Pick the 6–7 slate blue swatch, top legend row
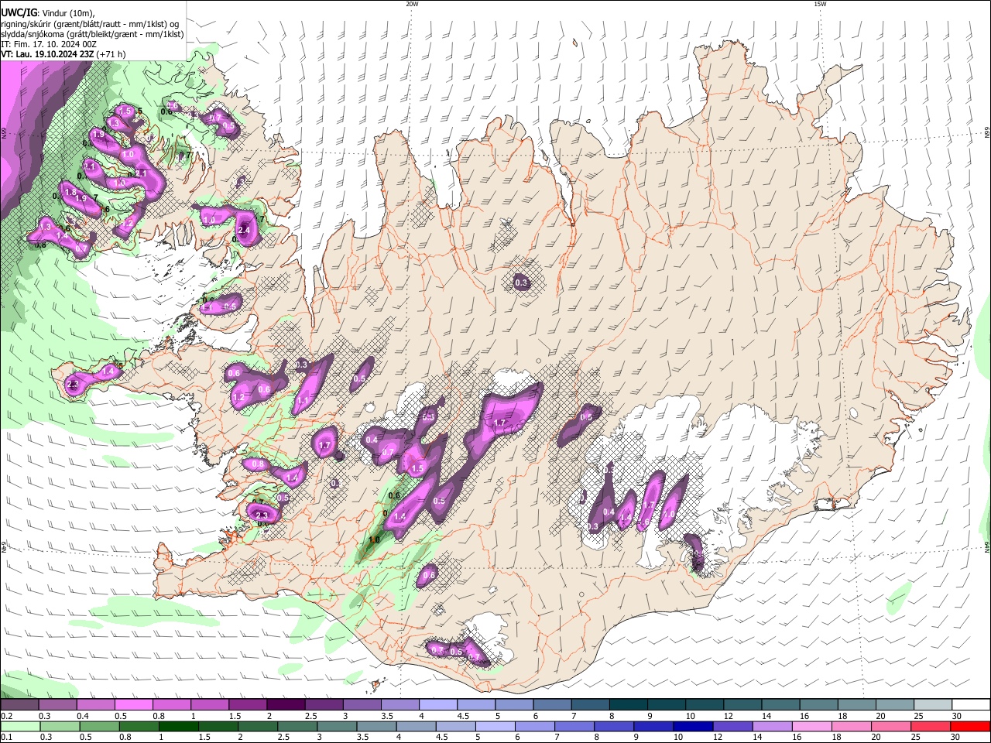 (551, 705)
